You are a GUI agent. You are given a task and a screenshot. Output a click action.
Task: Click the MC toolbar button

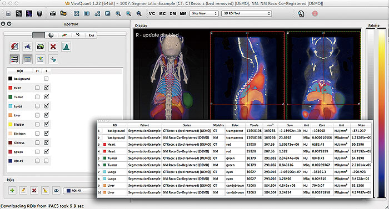coord(162,13)
